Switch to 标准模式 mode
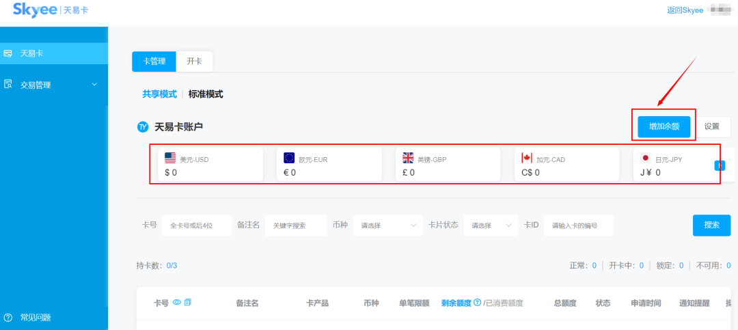The width and height of the screenshot is (738, 330). coord(206,94)
